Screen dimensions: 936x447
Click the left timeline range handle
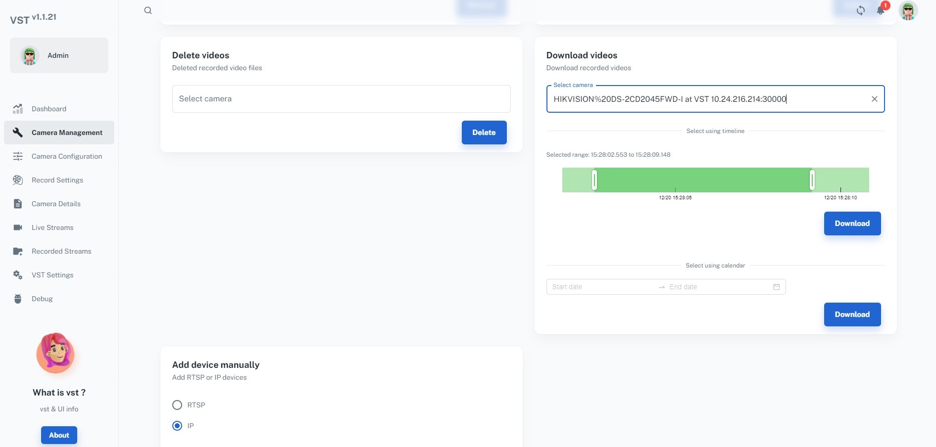pos(594,179)
